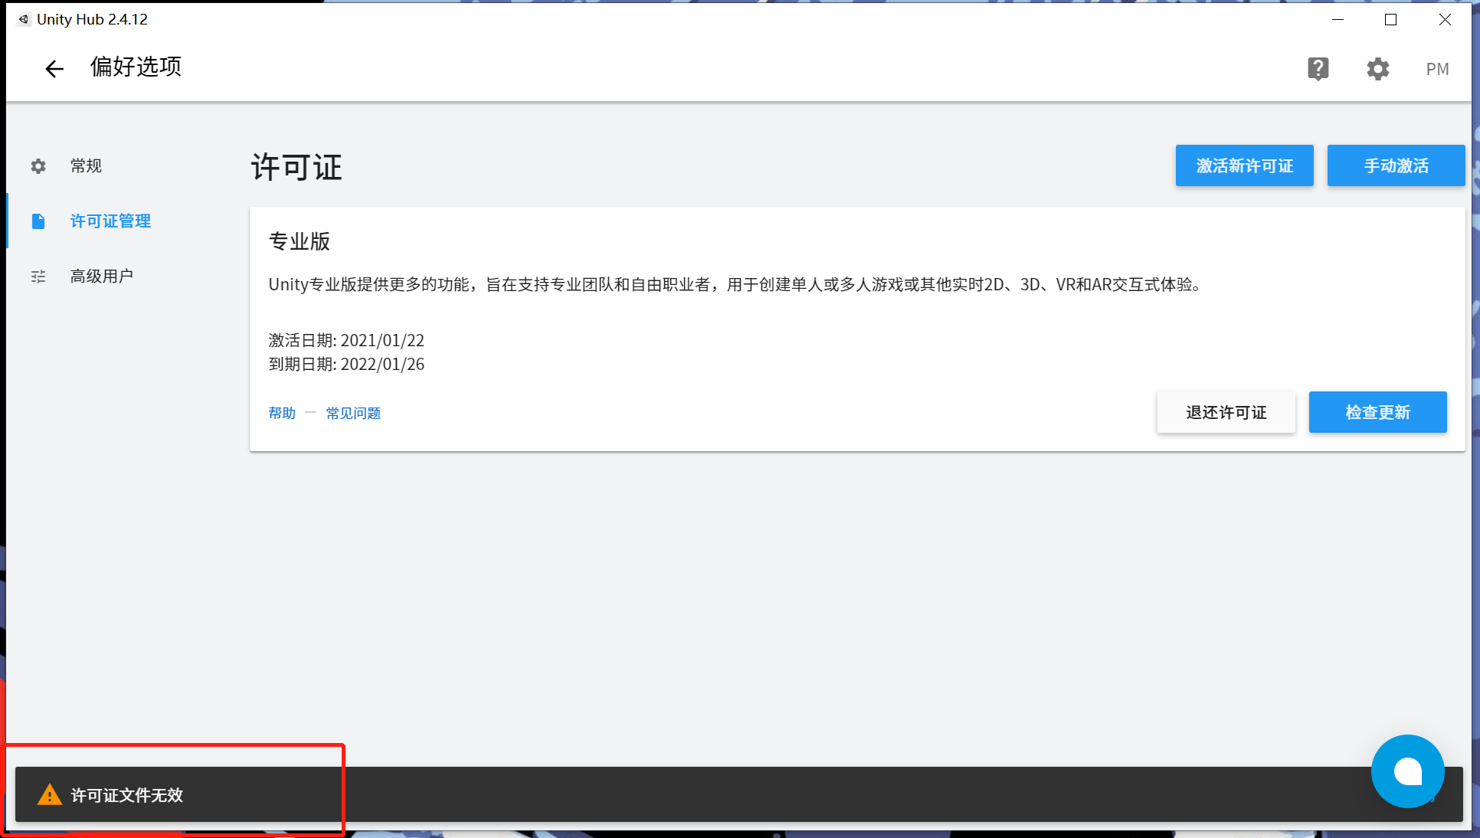Click the 许可证文件无效 notification bar
Screen dimensions: 1480x838
click(689, 795)
